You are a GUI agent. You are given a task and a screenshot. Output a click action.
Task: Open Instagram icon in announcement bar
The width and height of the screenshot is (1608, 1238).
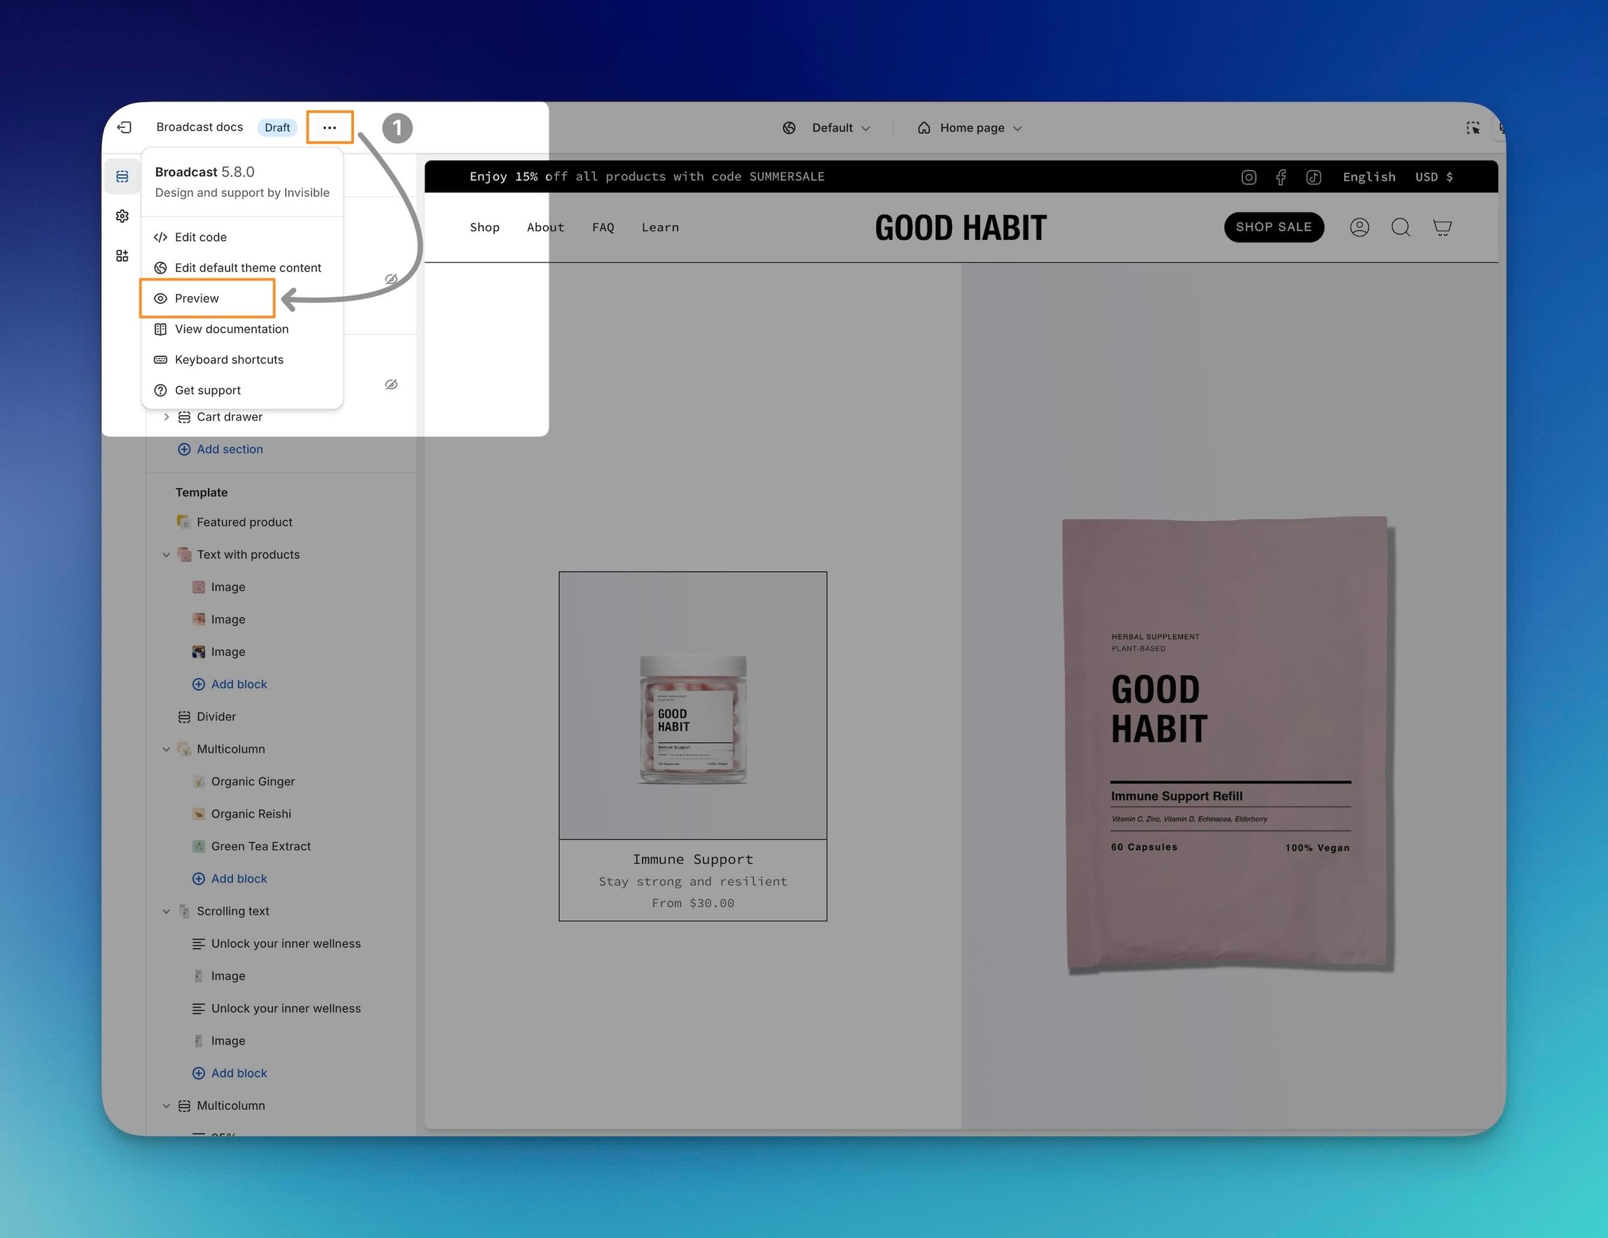click(1249, 177)
